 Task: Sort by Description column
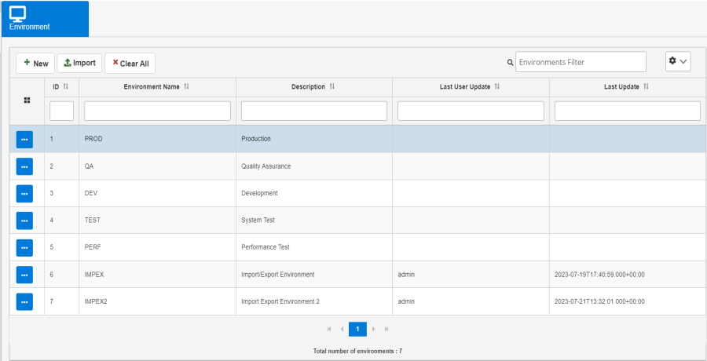pyautogui.click(x=332, y=86)
